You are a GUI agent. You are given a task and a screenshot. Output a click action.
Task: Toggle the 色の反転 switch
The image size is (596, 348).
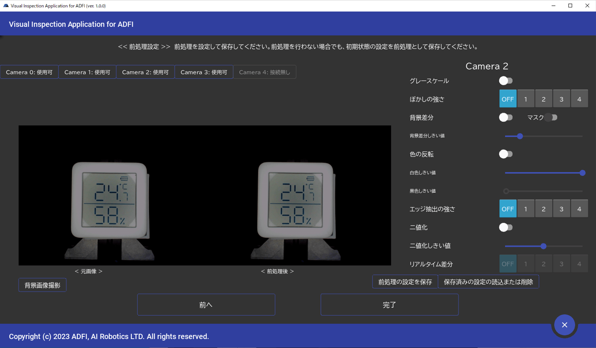pos(506,154)
